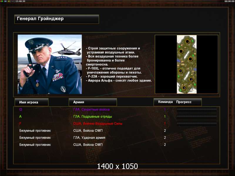Click army "ГЛА, Секретные войска"
The height and width of the screenshot is (176, 235).
click(x=91, y=109)
